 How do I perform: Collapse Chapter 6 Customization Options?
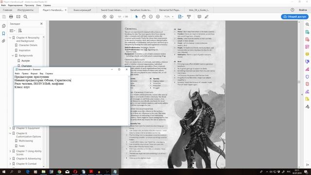tap(10, 133)
